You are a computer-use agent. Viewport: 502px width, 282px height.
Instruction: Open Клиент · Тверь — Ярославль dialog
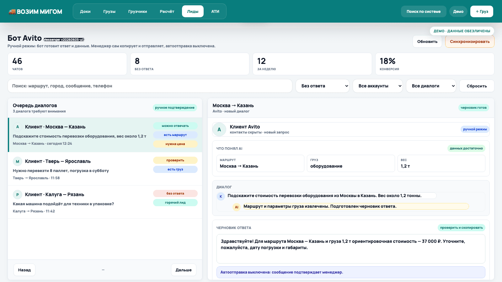(105, 169)
